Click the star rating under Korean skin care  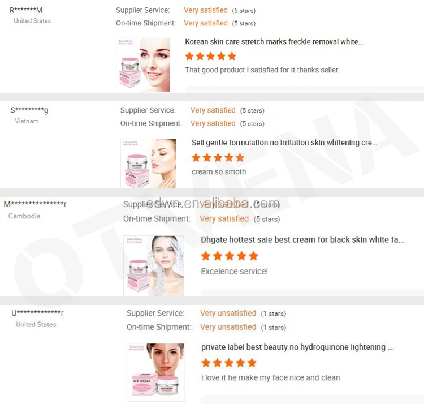click(x=211, y=56)
